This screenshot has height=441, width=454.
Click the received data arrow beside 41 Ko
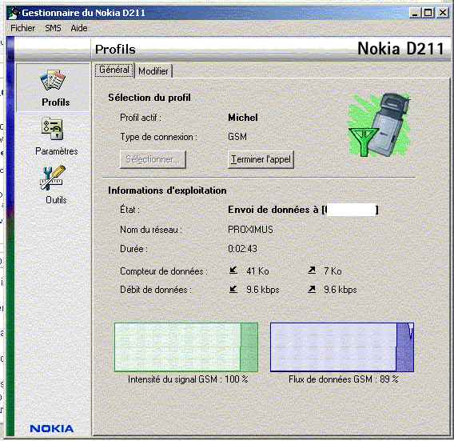click(x=233, y=271)
